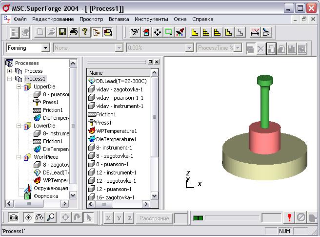Collapse the UpperDie node

19,86
